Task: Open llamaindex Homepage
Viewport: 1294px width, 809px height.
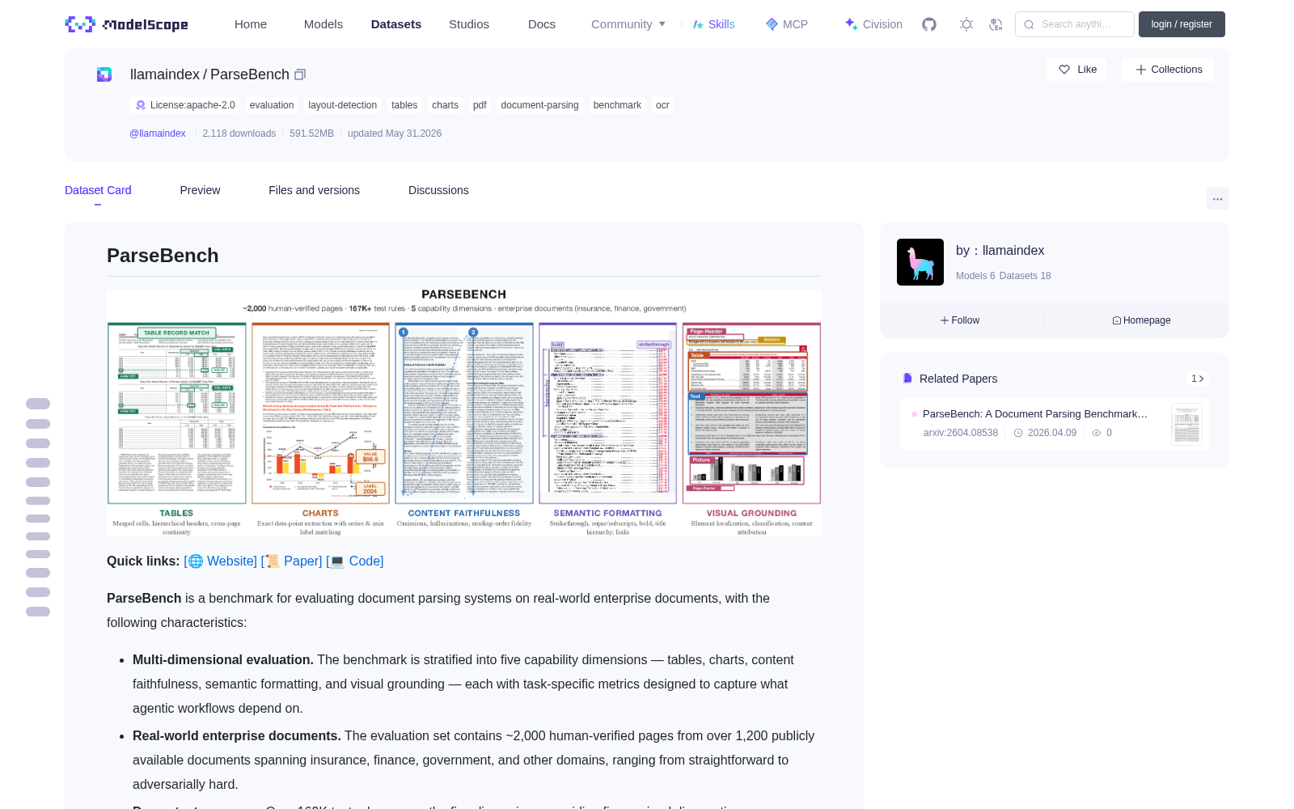Action: [x=1141, y=320]
